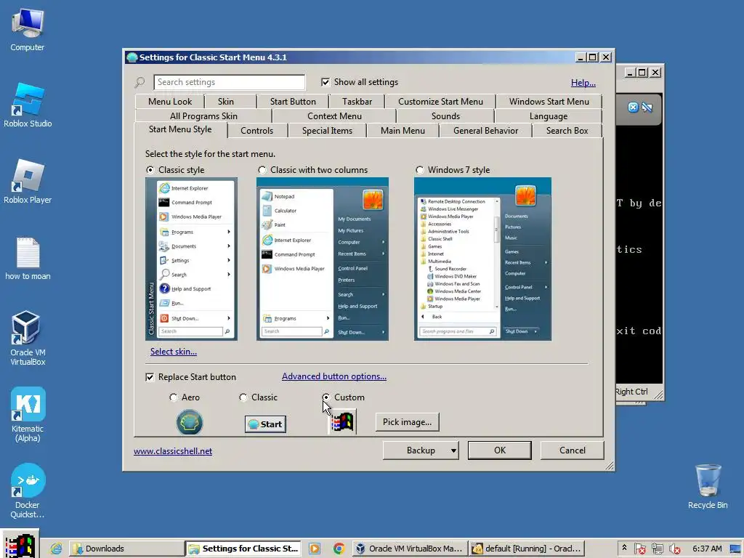Image resolution: width=744 pixels, height=558 pixels.
Task: Choose the Aero start button option
Action: 173,397
